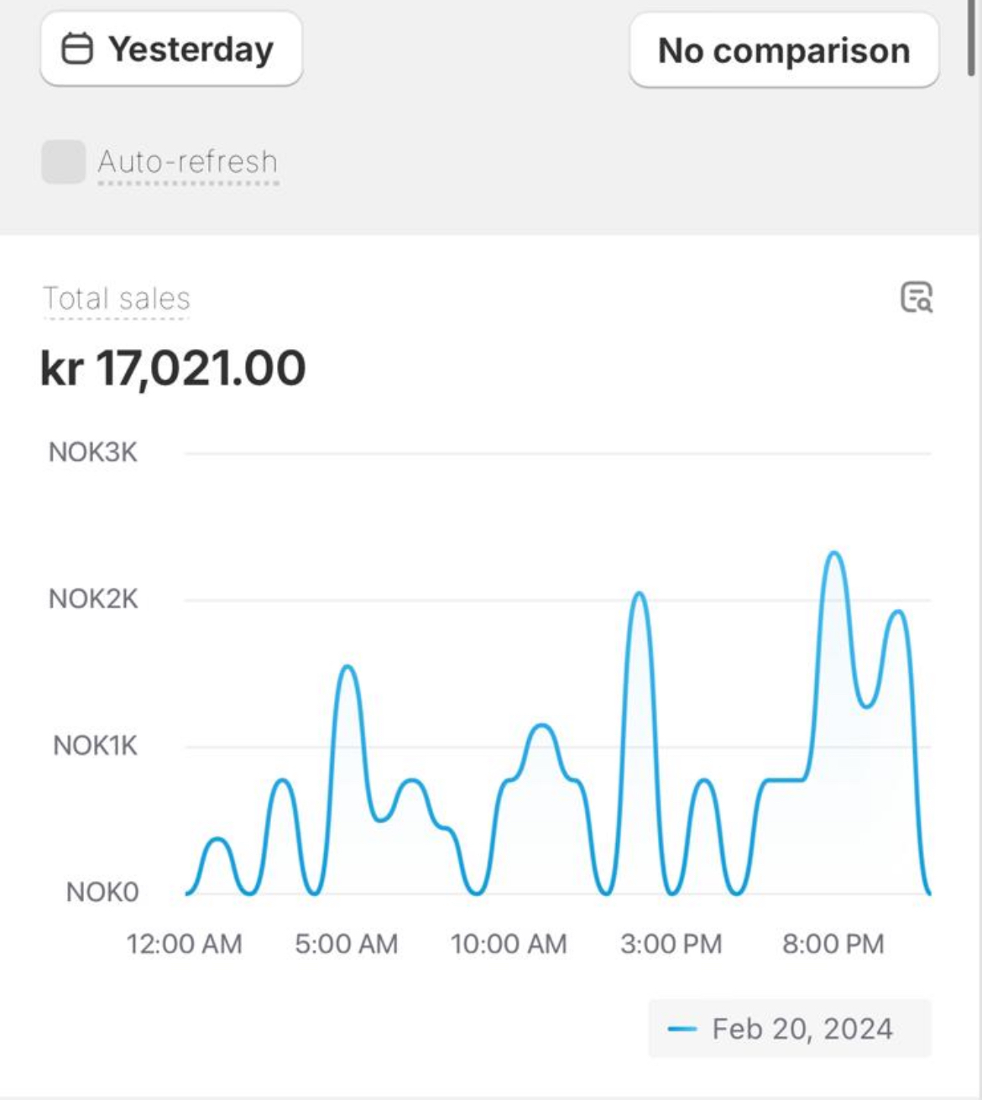Open the No comparison dropdown

point(784,50)
